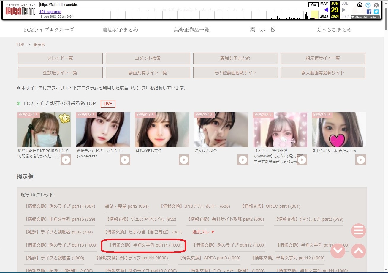Open the 掲示板 tab in top navigation
Viewport: 388px width, 273px height.
(x=263, y=30)
